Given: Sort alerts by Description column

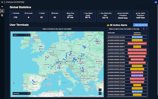Looking at the screenshot, I should pyautogui.click(x=137, y=33).
